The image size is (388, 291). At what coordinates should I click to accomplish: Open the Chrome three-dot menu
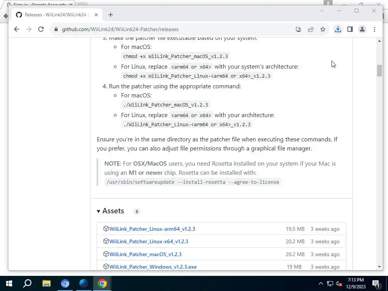(374, 29)
